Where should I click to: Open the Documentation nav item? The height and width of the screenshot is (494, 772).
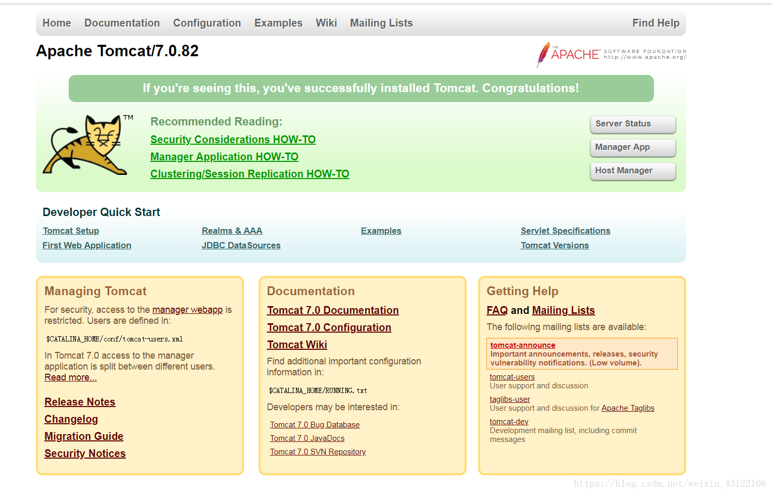122,23
